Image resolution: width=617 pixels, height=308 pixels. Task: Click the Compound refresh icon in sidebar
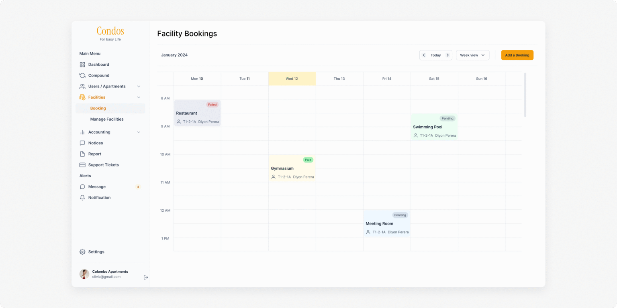tap(82, 75)
